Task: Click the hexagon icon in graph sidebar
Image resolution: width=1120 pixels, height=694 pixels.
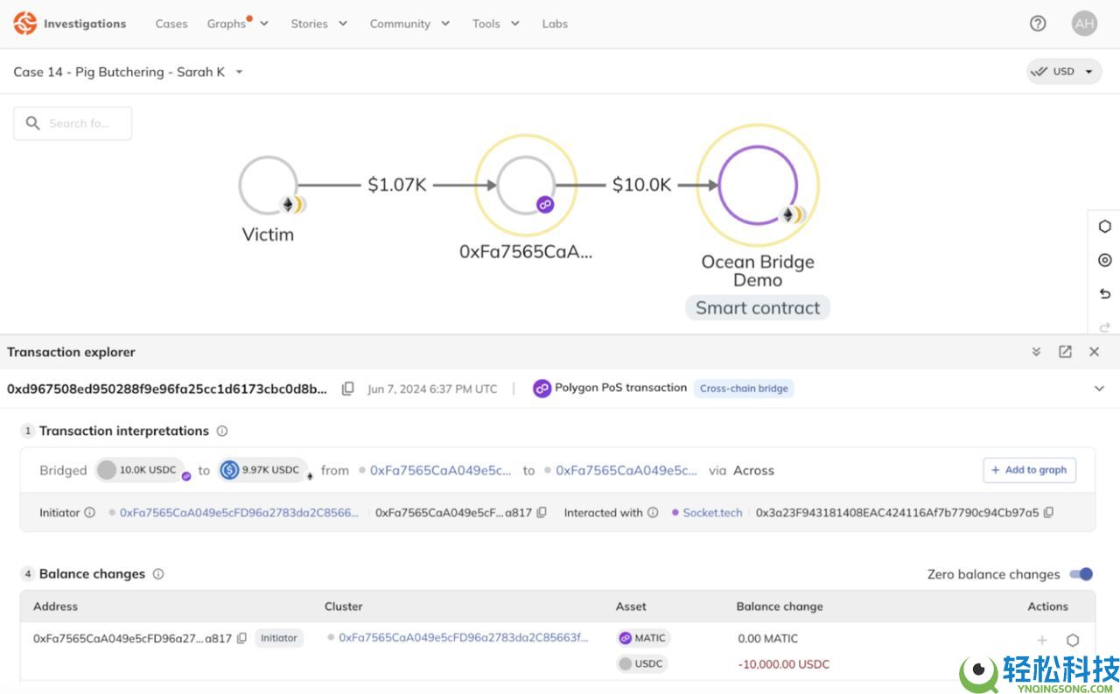Action: [x=1104, y=227]
